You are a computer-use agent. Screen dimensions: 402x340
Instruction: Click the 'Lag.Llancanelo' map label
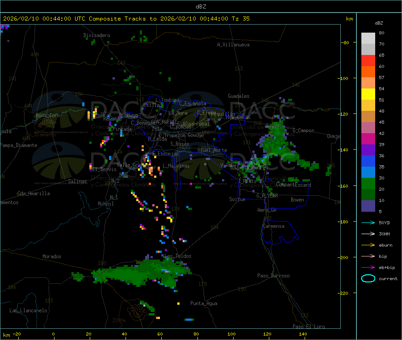29,311
